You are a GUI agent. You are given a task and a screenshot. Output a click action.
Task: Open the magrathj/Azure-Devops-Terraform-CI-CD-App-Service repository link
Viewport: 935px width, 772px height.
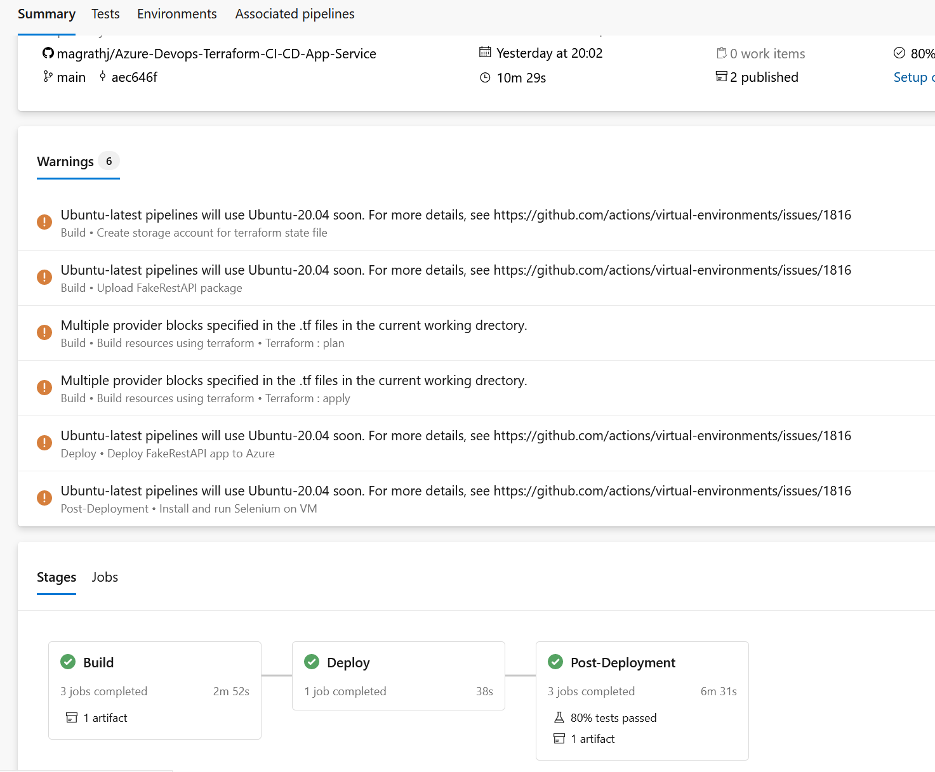[216, 54]
